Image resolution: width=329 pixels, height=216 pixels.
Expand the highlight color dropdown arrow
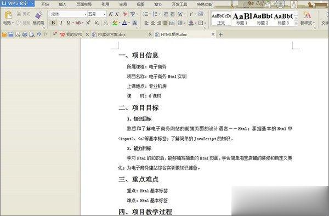point(120,23)
